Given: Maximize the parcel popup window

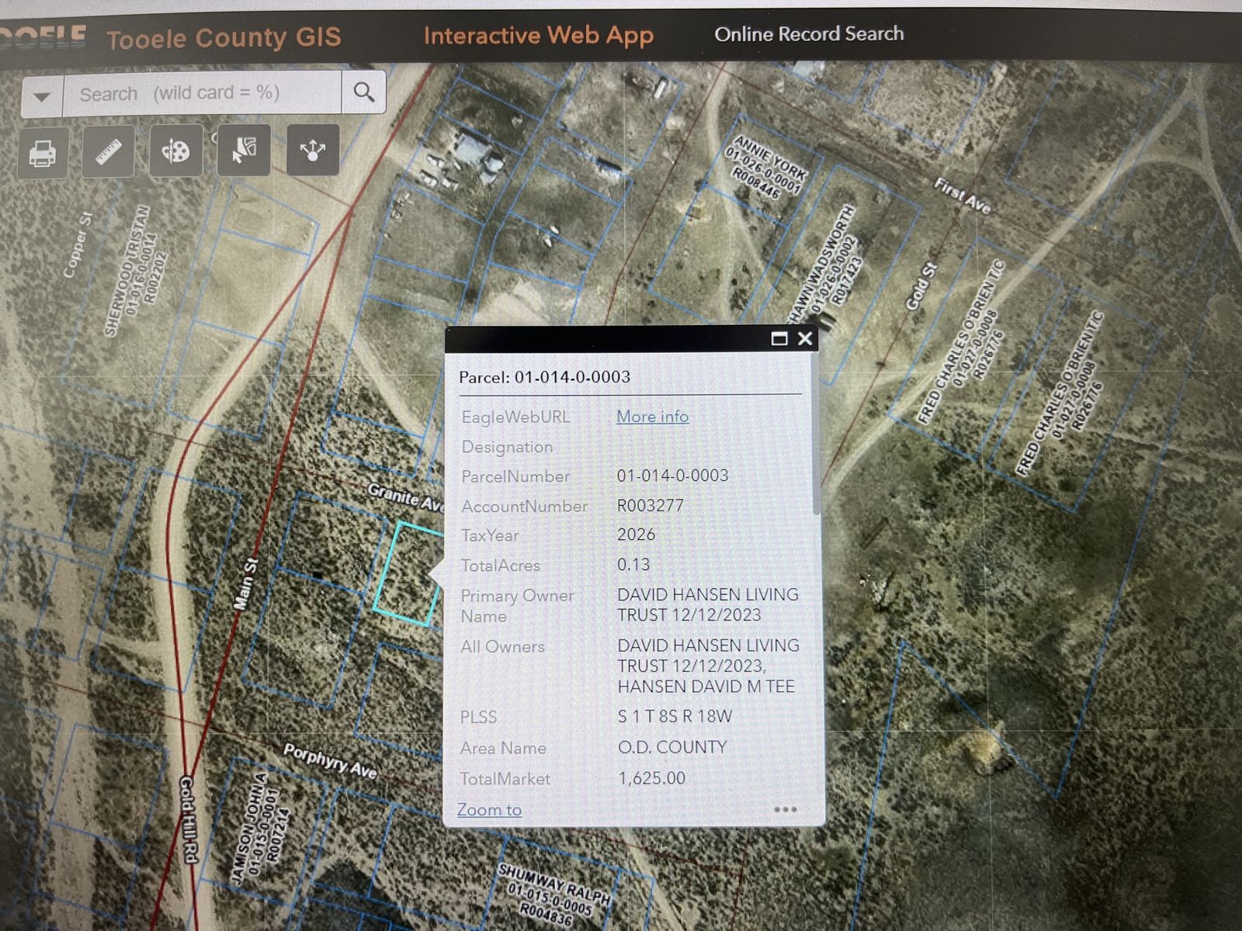Looking at the screenshot, I should click(x=779, y=338).
